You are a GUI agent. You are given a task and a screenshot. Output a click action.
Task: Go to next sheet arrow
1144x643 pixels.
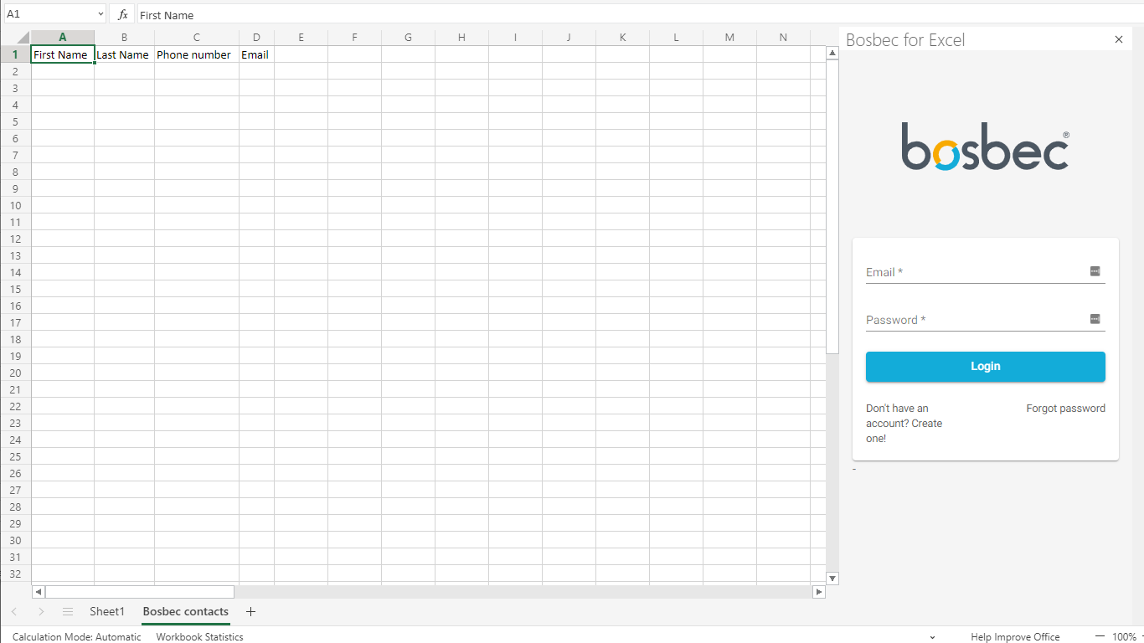[40, 612]
